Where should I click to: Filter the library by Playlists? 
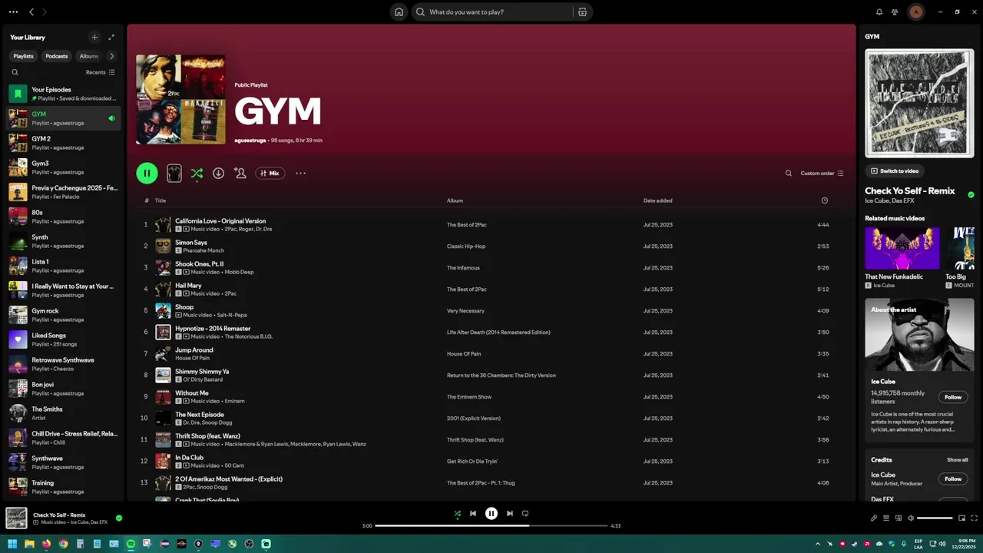click(23, 56)
